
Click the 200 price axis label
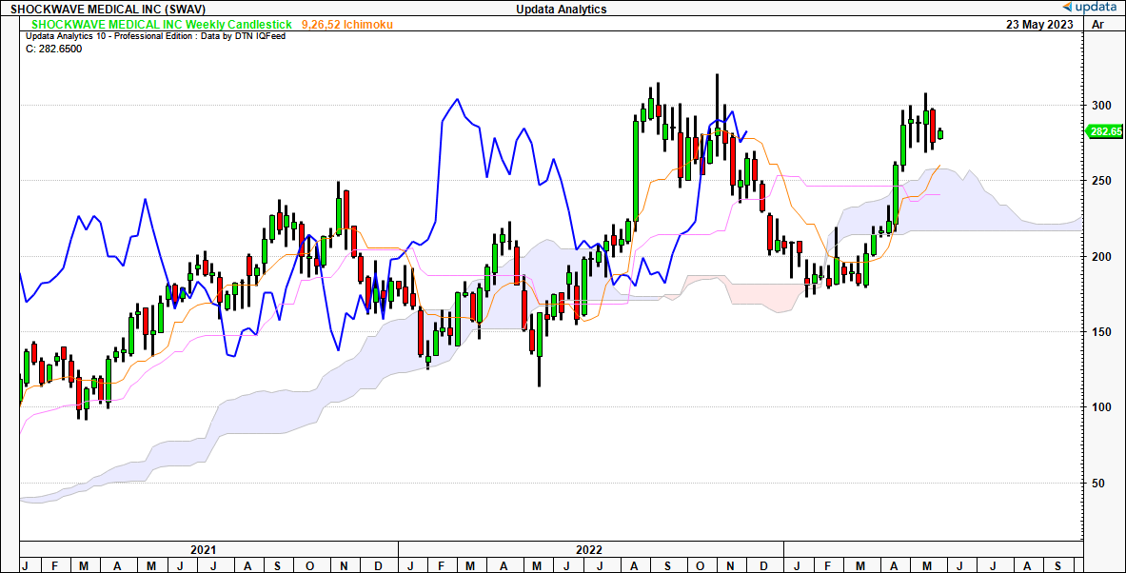[1101, 256]
